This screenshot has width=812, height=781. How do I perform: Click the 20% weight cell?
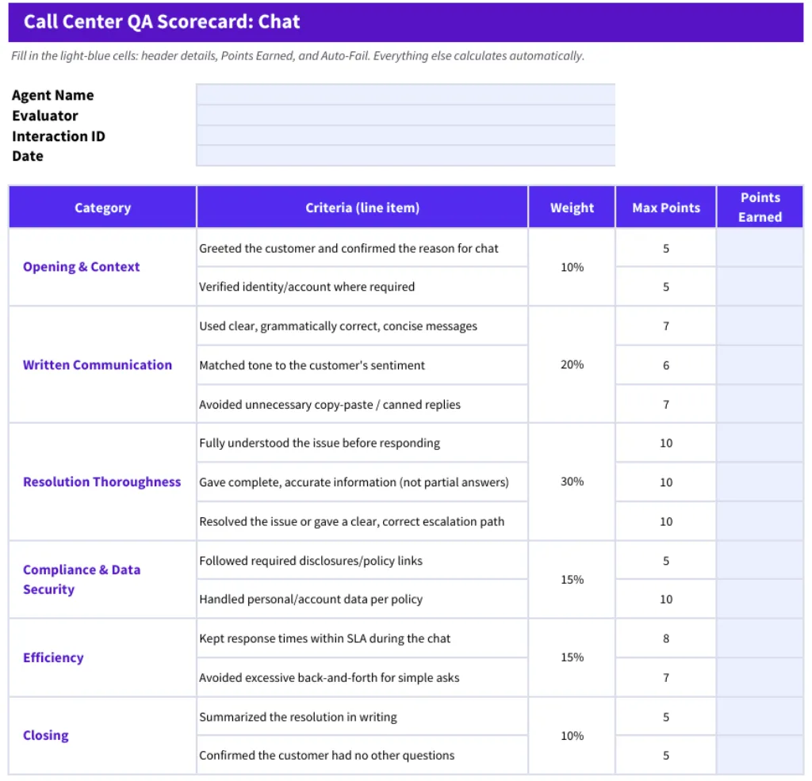pyautogui.click(x=572, y=364)
